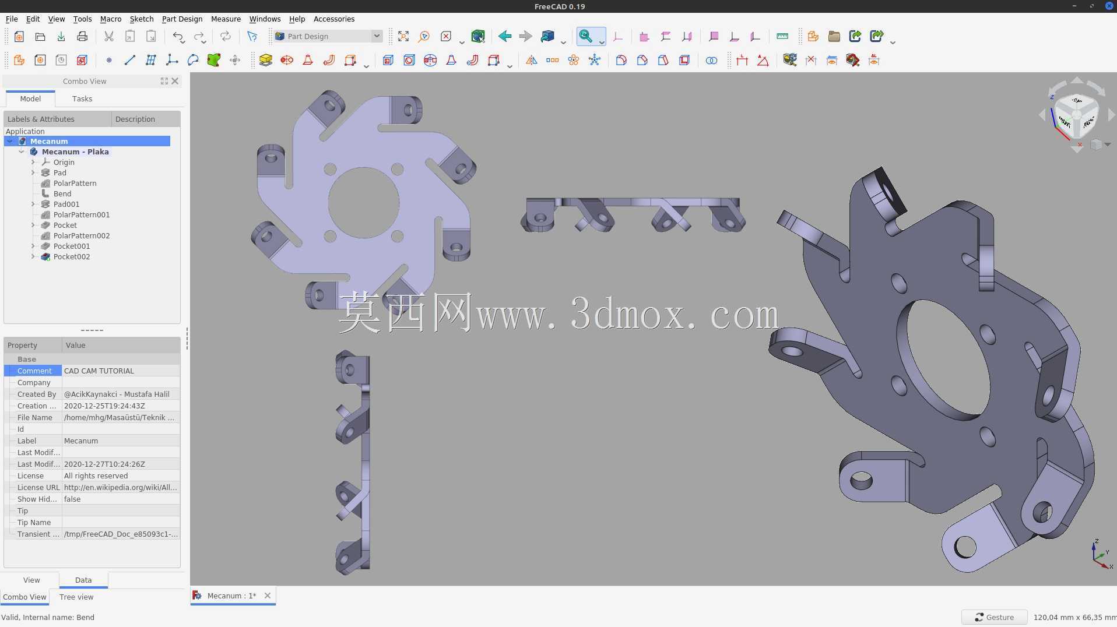Click the Pocket tool icon
1117x627 pixels.
click(x=388, y=60)
